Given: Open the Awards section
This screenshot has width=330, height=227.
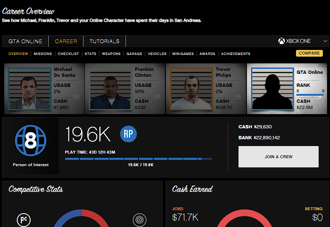Looking at the screenshot, I should (207, 54).
